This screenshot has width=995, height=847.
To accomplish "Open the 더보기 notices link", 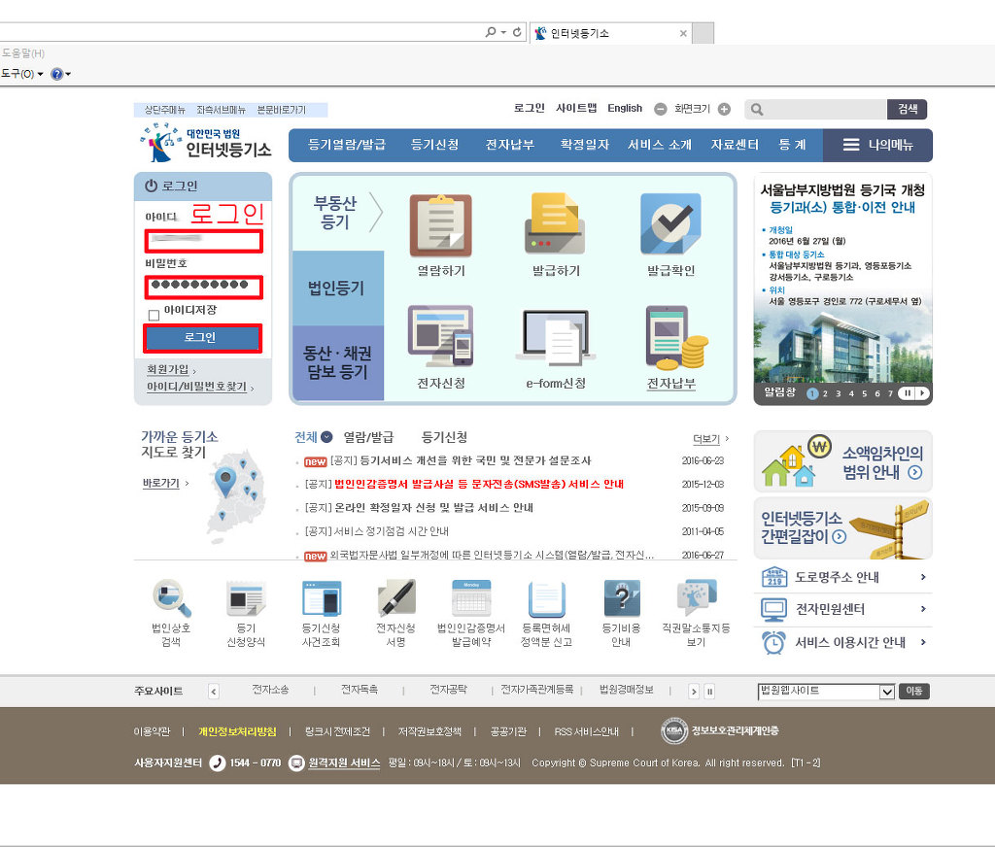I will tap(706, 438).
